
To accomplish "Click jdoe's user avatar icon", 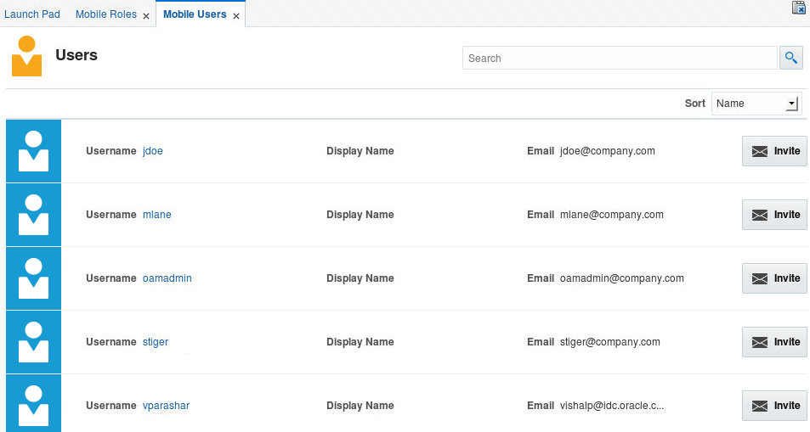I will (33, 151).
